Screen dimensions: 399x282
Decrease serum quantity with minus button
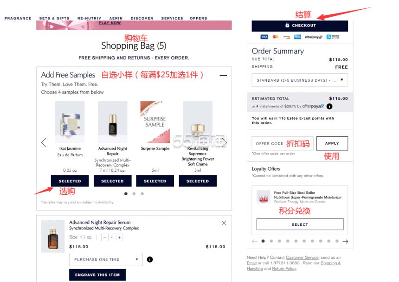(105, 237)
